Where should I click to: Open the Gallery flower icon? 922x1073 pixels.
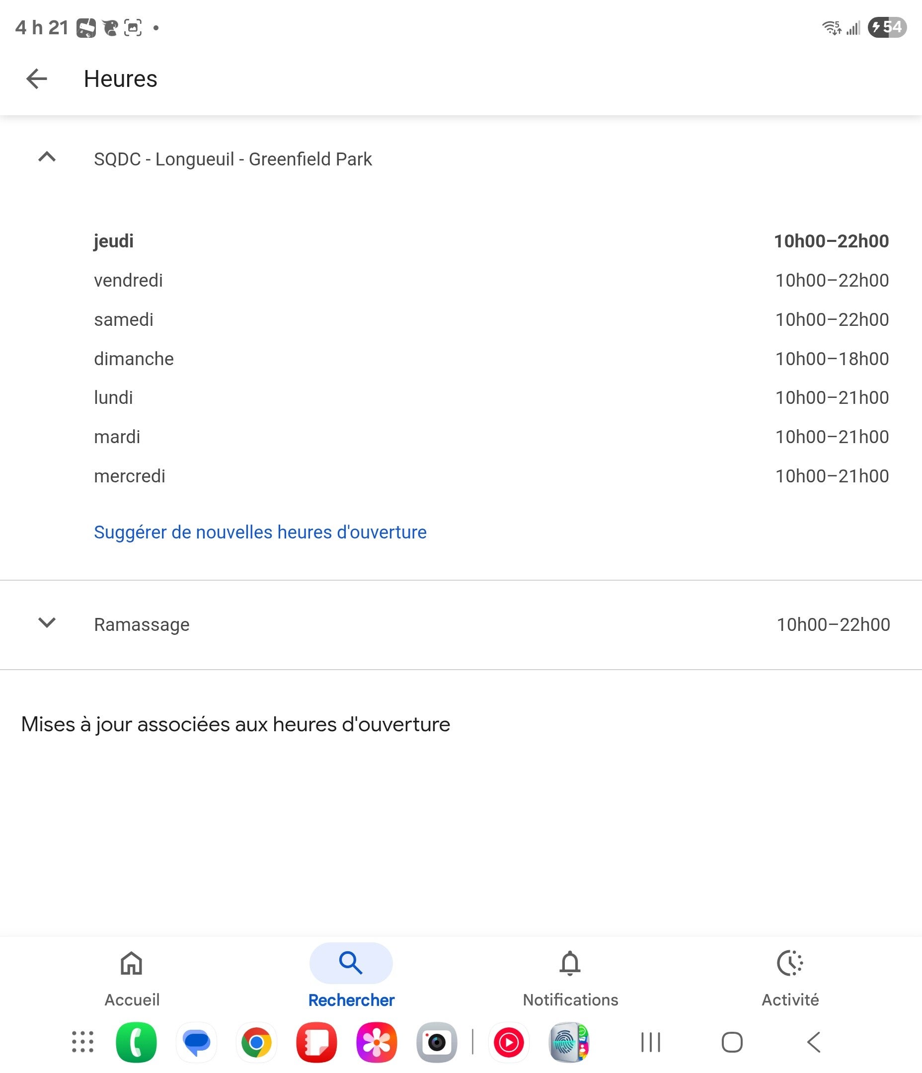pyautogui.click(x=377, y=1042)
